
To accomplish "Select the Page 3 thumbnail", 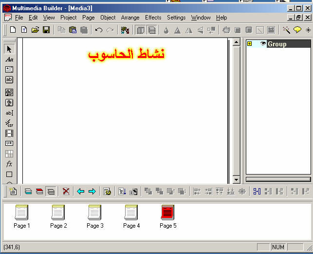I will point(95,216).
